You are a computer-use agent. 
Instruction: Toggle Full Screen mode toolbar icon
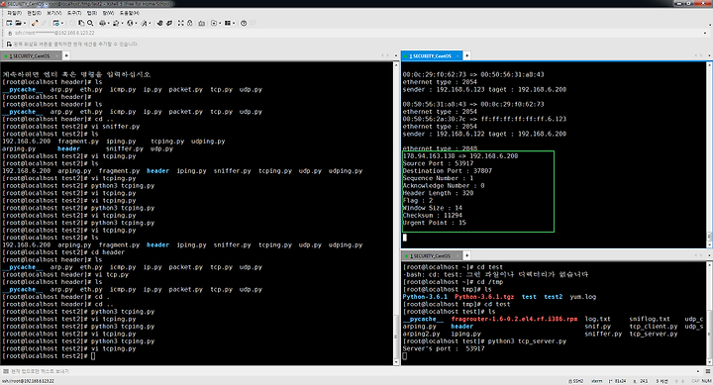pyautogui.click(x=180, y=23)
